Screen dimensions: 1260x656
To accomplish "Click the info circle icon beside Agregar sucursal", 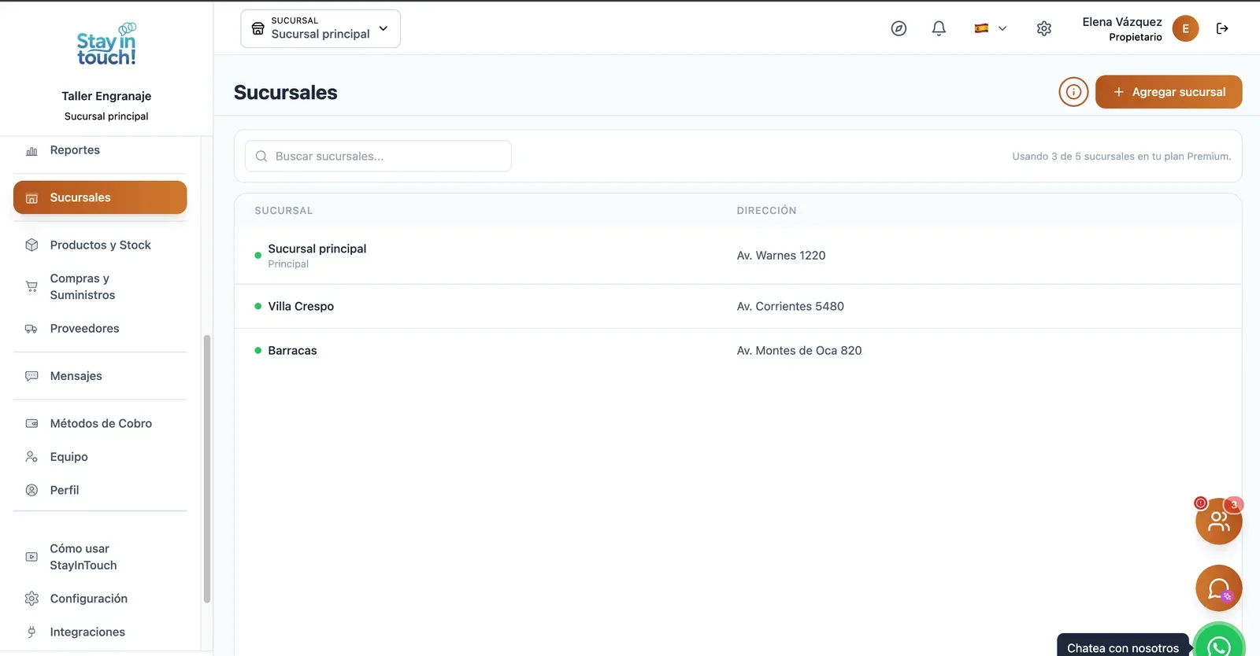I will click(1073, 92).
